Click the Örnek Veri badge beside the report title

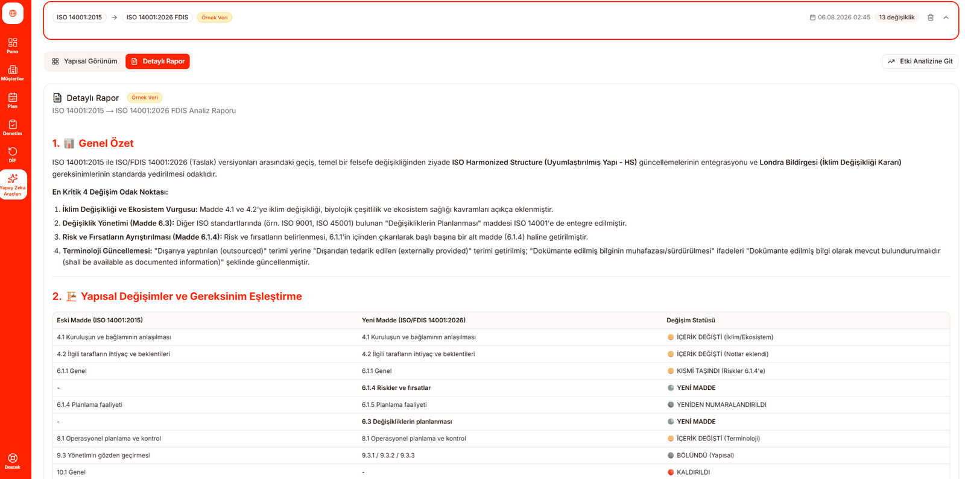[145, 98]
